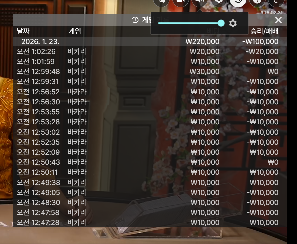Image resolution: width=297 pixels, height=244 pixels.
Task: Open the top gear settings button
Action: point(219,2)
